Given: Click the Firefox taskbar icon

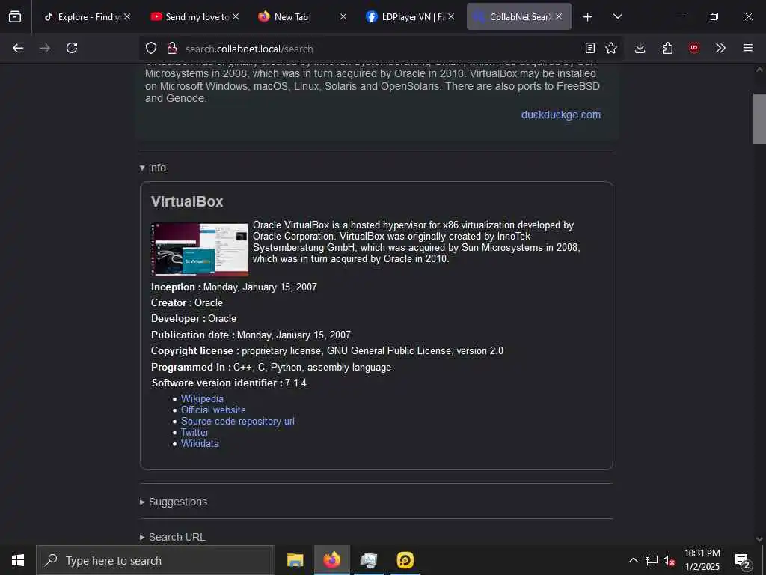Looking at the screenshot, I should point(331,560).
